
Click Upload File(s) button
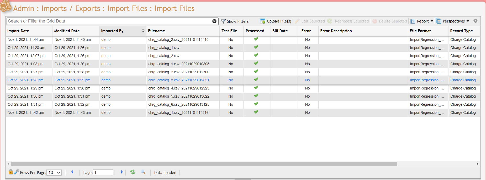click(276, 21)
